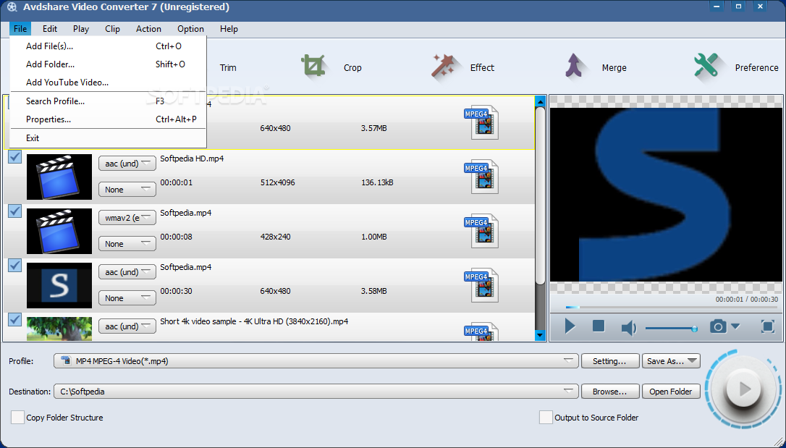Image resolution: width=786 pixels, height=448 pixels.
Task: Mute the preview speaker icon
Action: point(629,328)
